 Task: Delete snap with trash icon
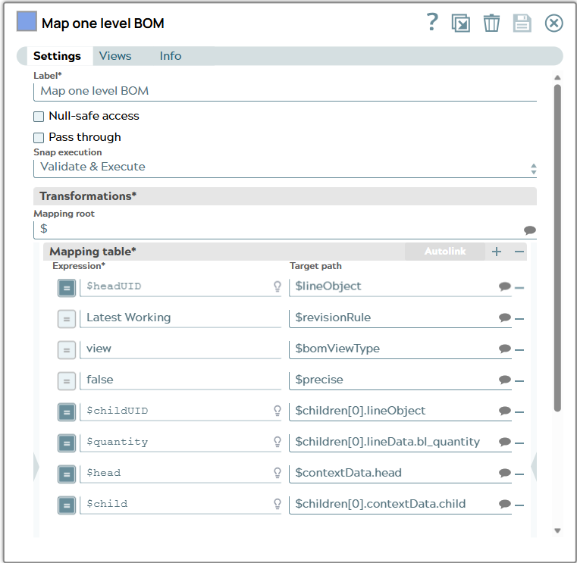pos(491,23)
